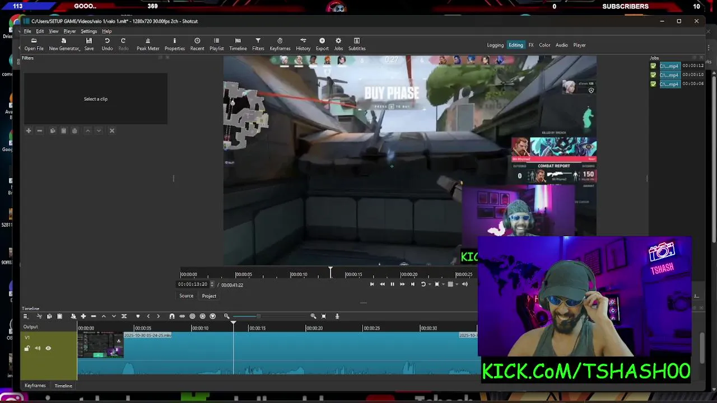Open a file with Open File

(x=34, y=44)
